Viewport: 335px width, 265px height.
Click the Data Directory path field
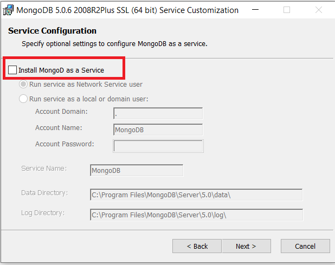coord(196,195)
